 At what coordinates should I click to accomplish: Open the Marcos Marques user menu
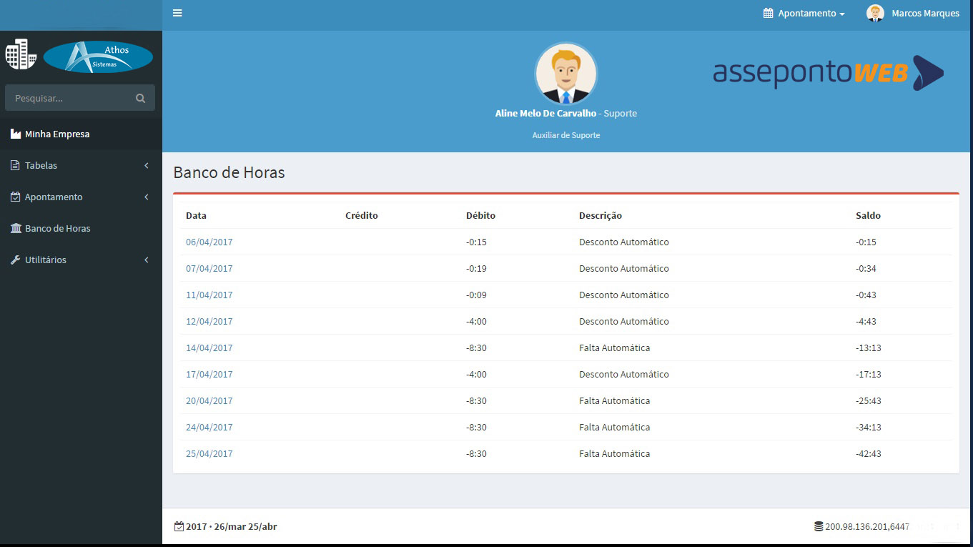pos(913,13)
